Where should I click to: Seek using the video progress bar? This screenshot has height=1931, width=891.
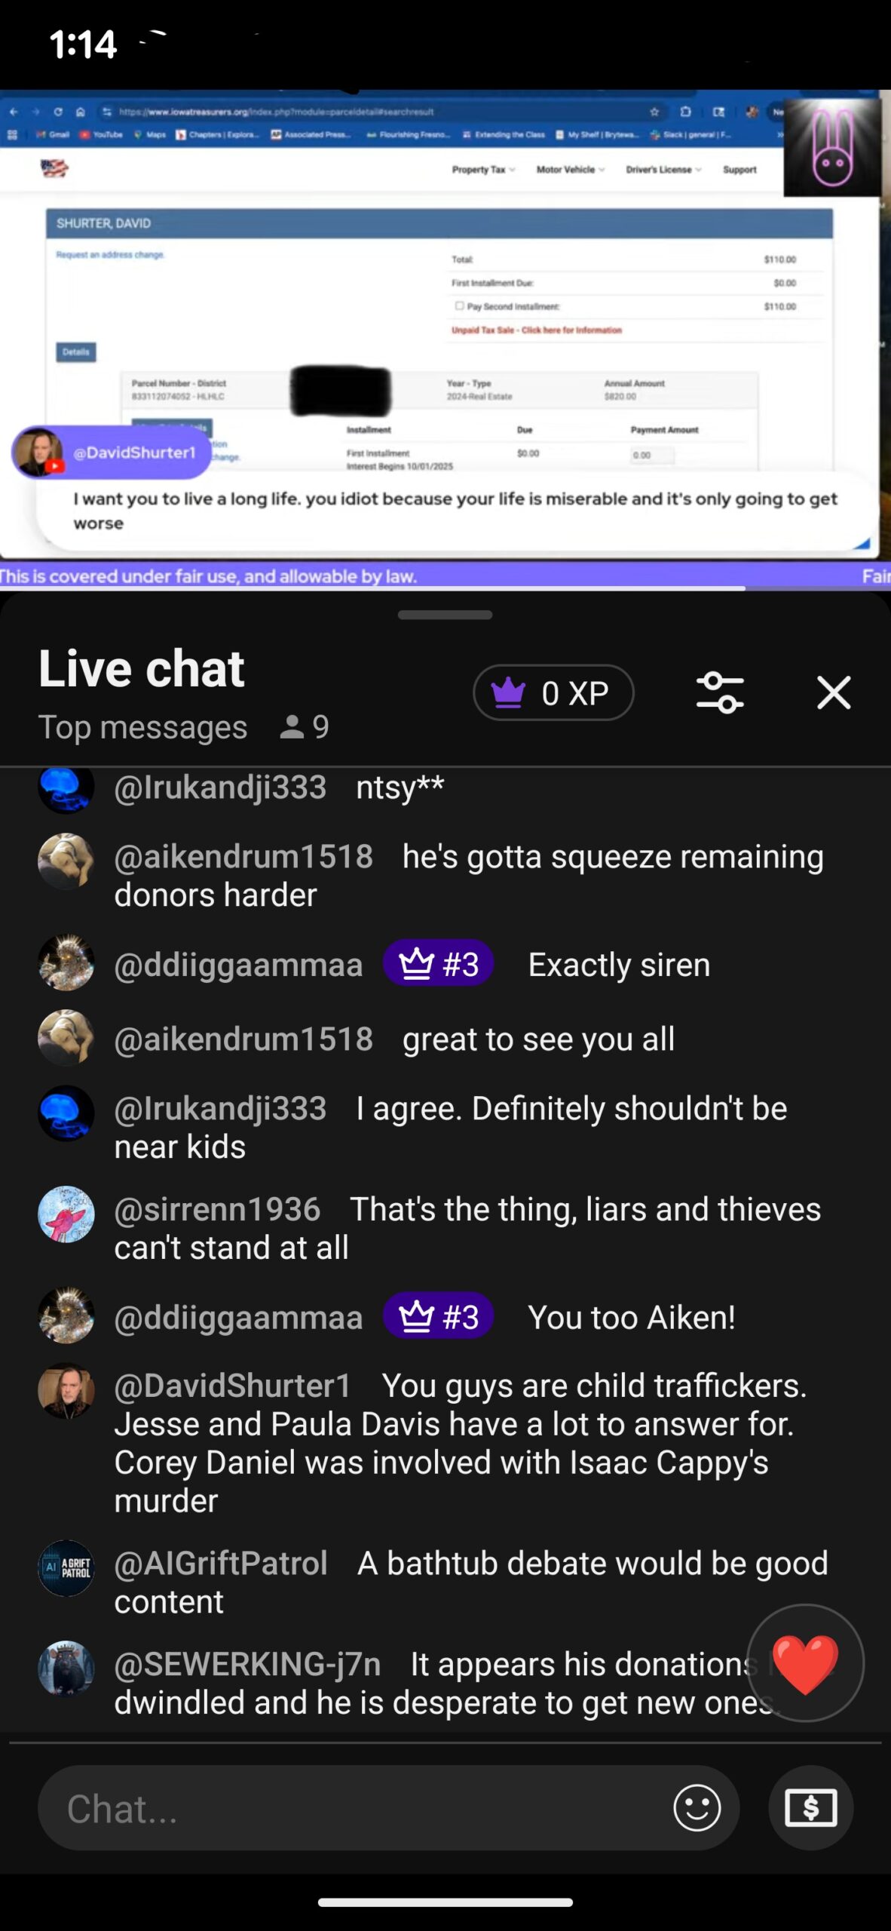point(445,588)
